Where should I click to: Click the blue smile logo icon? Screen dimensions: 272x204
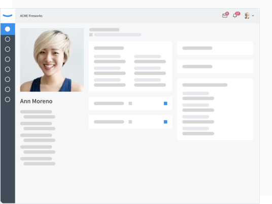tap(8, 16)
